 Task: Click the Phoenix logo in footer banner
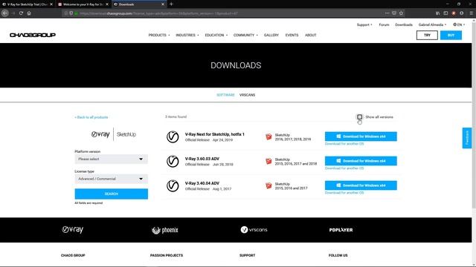pyautogui.click(x=165, y=231)
